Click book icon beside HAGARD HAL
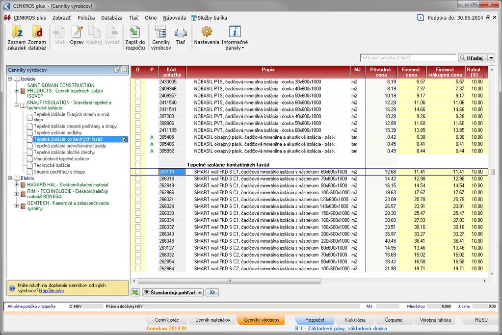Screen dimensions: 502x335 (x=23, y=185)
